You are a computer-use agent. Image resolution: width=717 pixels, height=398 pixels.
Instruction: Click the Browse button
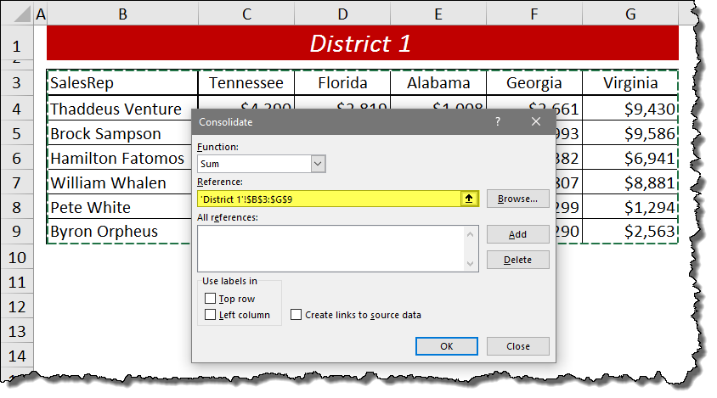click(517, 199)
